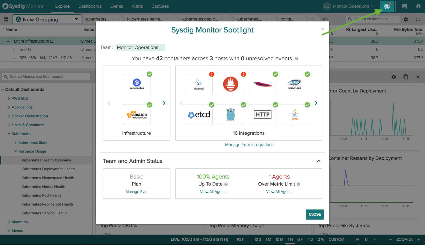The height and width of the screenshot is (245, 425).
Task: Zoom in timeline with plus button
Action: (419, 239)
